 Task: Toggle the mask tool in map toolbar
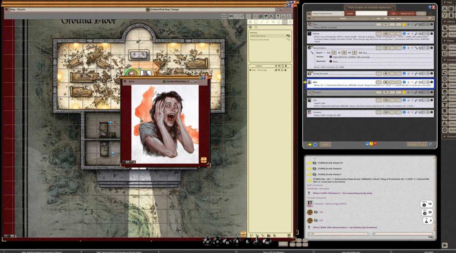(x=231, y=16)
